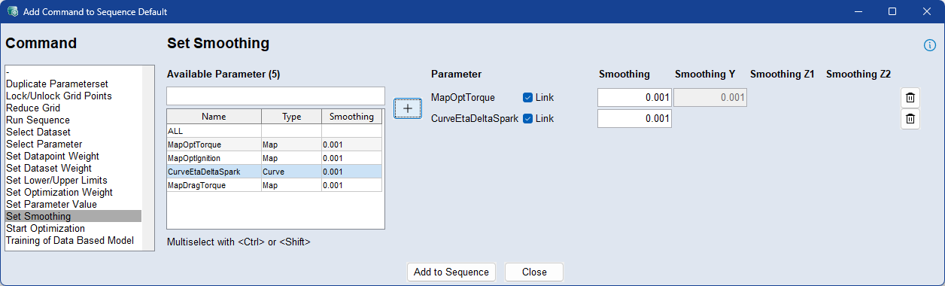Select the Start Optimization command

(45, 229)
